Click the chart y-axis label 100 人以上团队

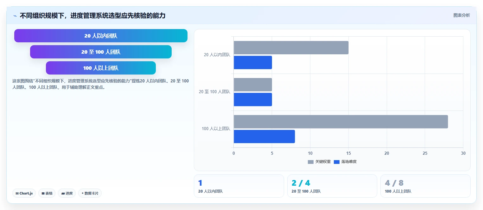(x=216, y=129)
